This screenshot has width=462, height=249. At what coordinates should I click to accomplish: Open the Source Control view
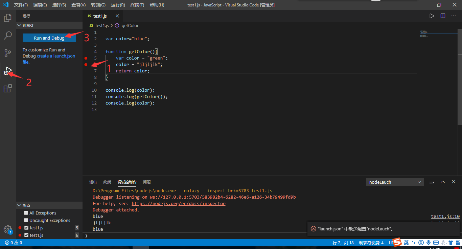(x=8, y=53)
